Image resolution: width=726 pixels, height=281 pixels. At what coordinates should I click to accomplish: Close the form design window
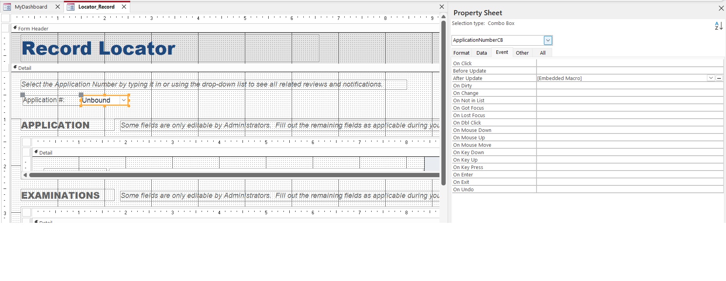click(442, 7)
